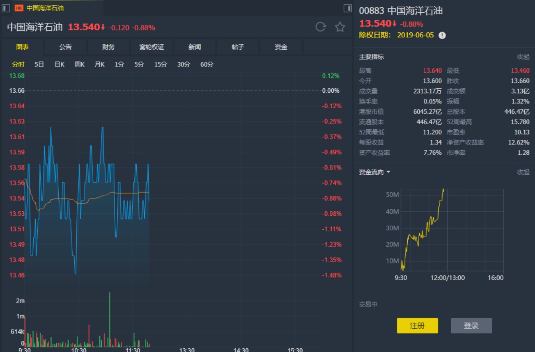
Task: Select the 5分 interval
Action: coord(139,64)
